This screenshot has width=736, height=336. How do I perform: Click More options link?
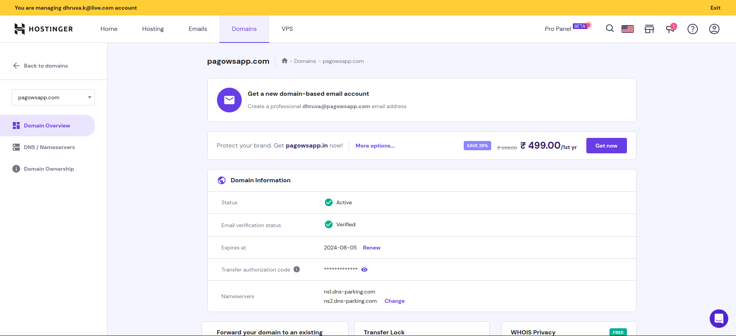click(375, 146)
